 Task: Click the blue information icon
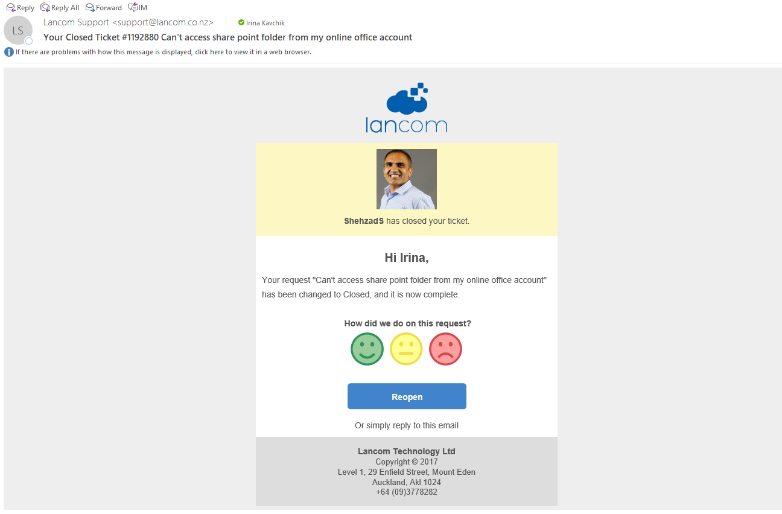(x=9, y=52)
